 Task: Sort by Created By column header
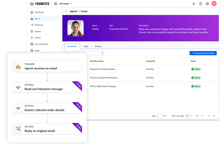pos(150,61)
